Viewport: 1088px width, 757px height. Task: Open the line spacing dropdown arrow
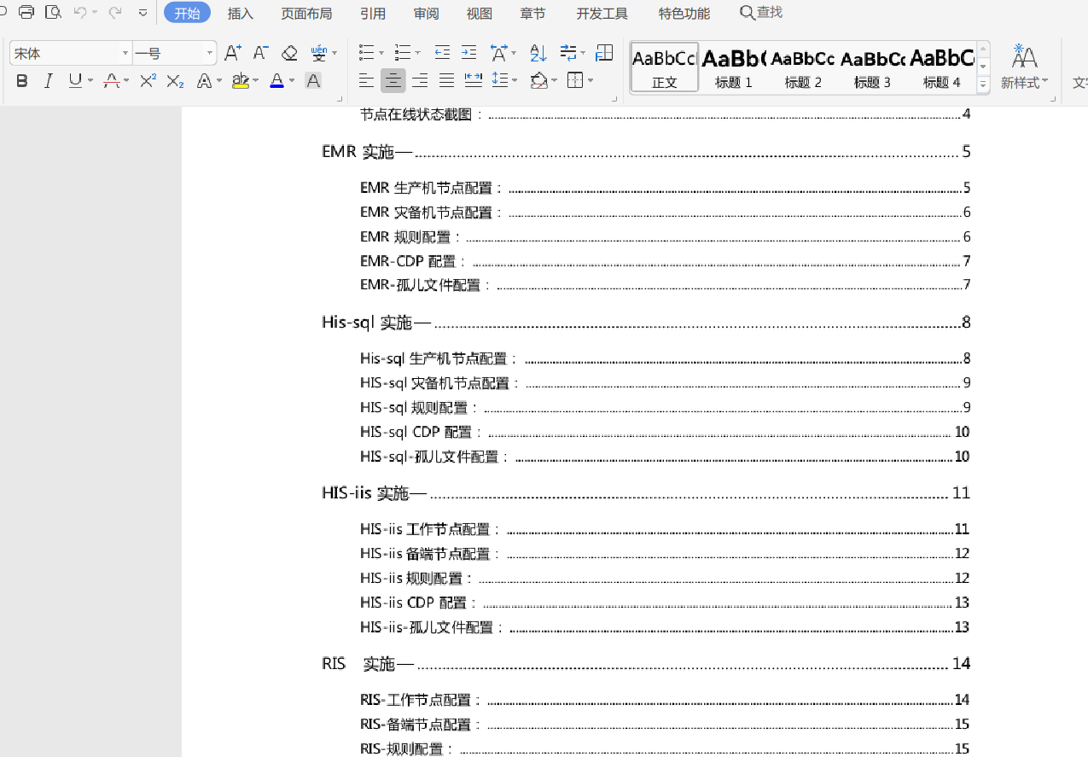point(515,81)
